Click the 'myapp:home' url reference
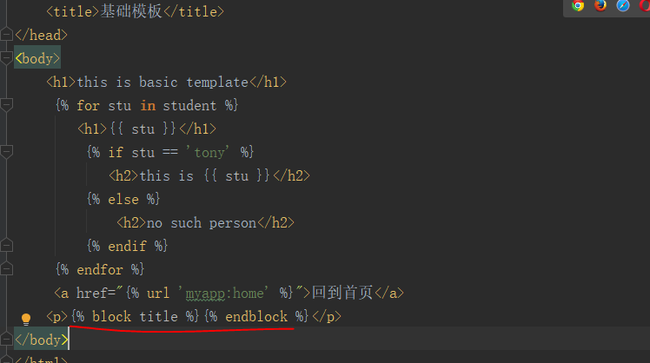The image size is (650, 363). point(223,294)
